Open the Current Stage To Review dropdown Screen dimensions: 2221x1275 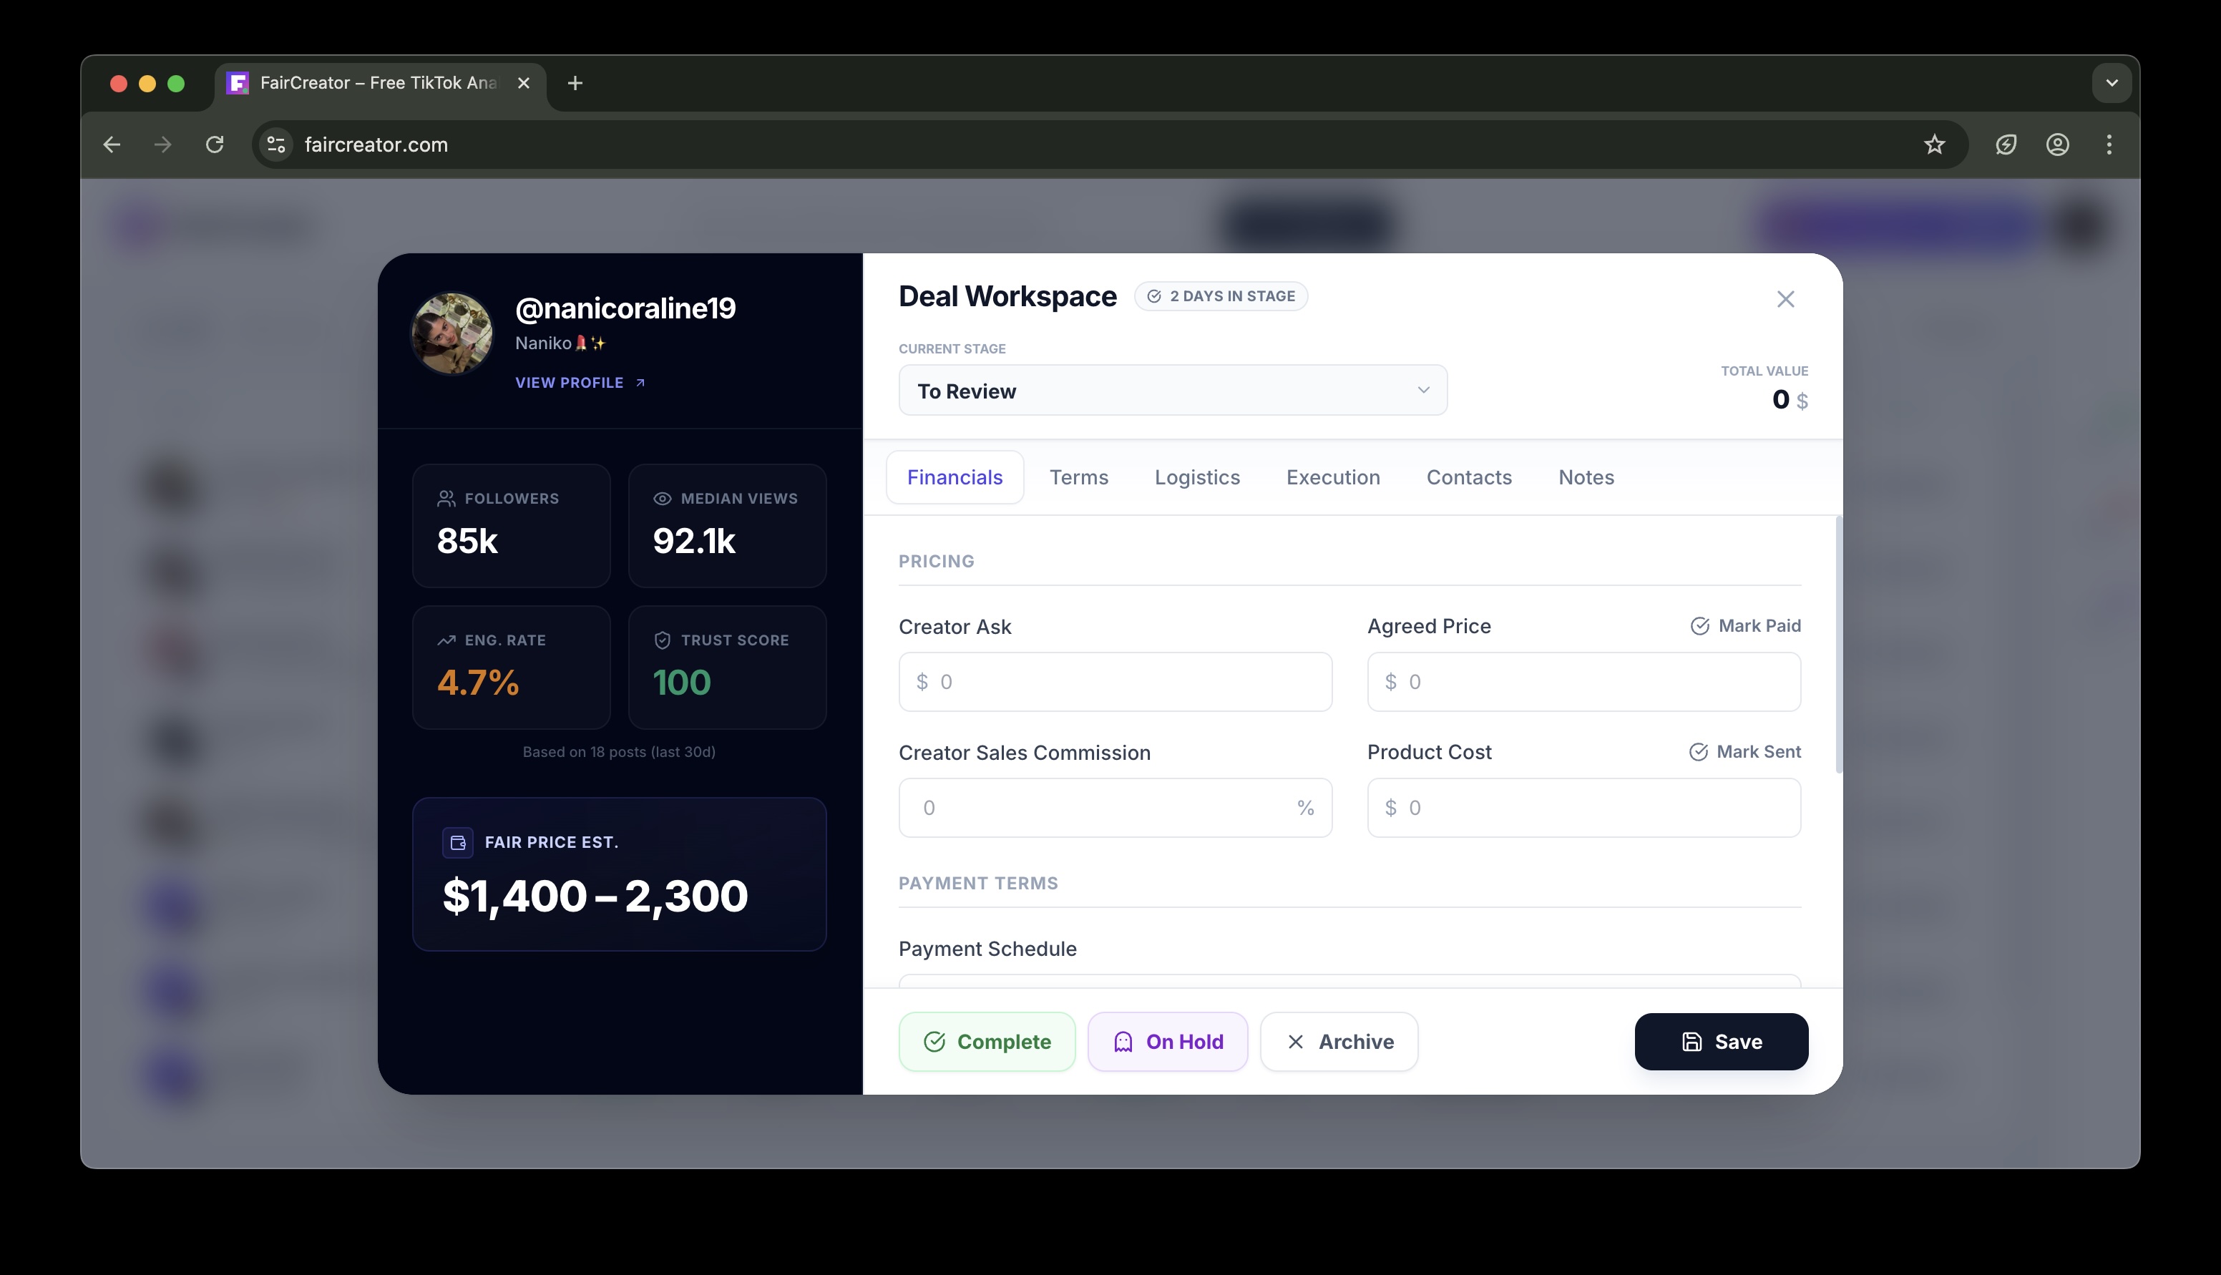pos(1172,390)
